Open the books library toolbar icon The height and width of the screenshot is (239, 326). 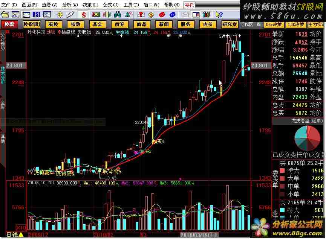pyautogui.click(x=206, y=15)
